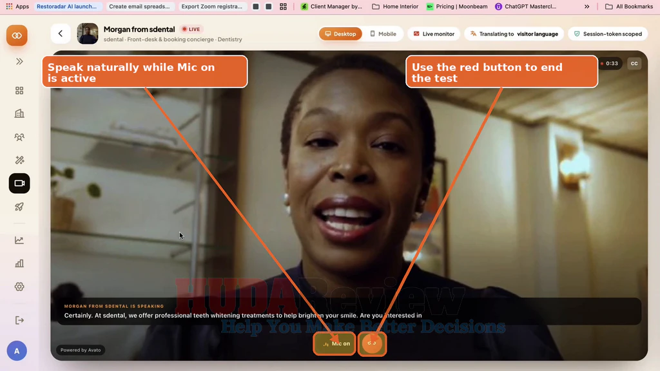The width and height of the screenshot is (660, 371).
Task: Click the LIVE status badge
Action: point(191,29)
